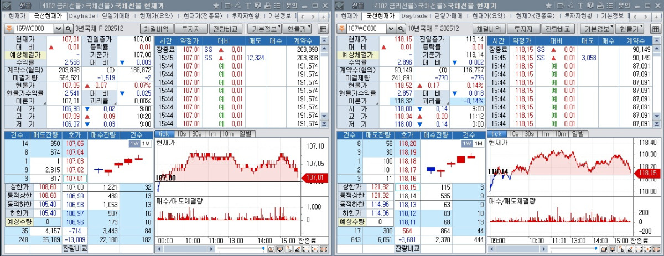Zoom in left chart with plus bracket icon
The height and width of the screenshot is (256, 664).
(x=315, y=249)
